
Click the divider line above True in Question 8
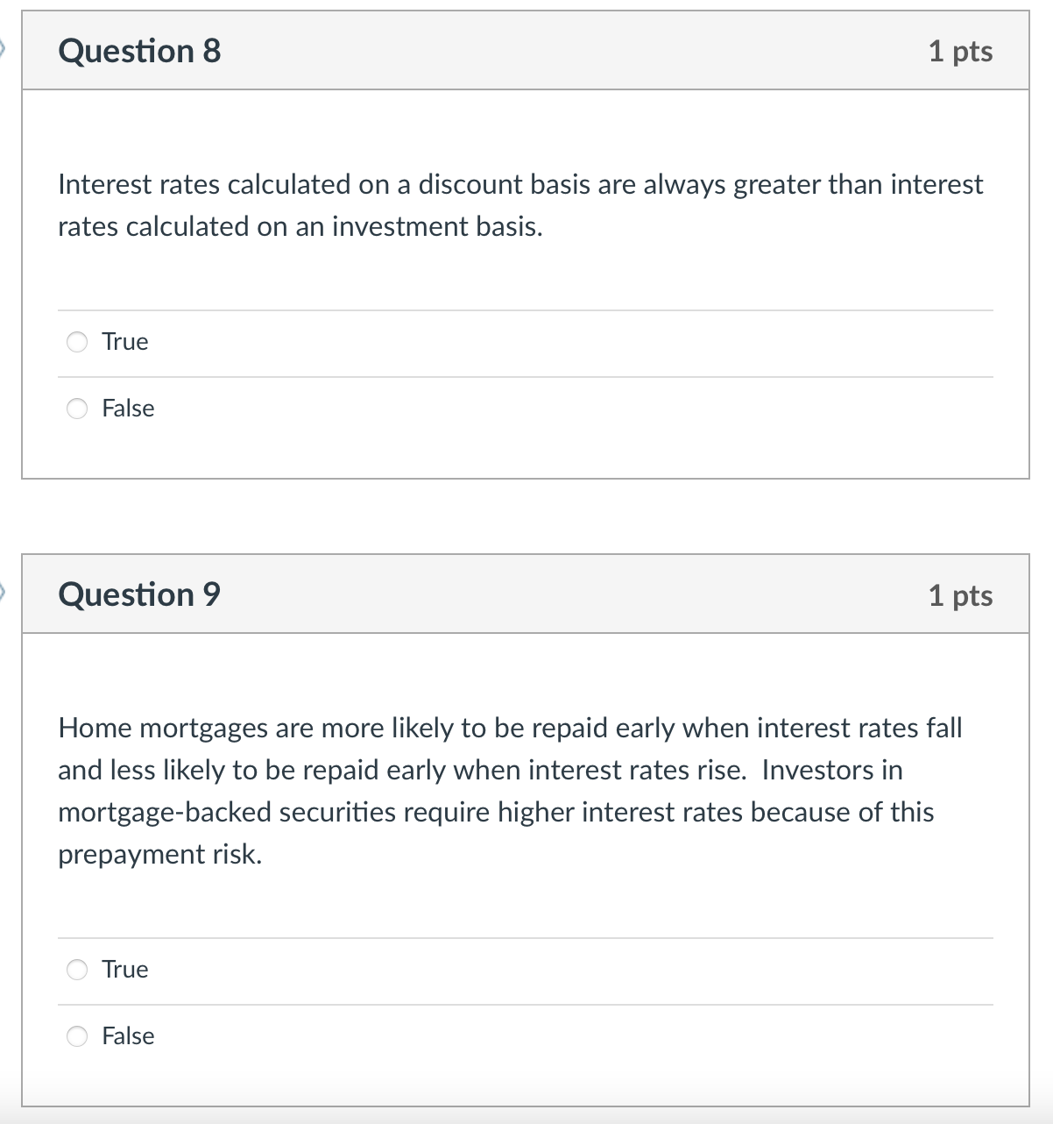[x=526, y=309]
